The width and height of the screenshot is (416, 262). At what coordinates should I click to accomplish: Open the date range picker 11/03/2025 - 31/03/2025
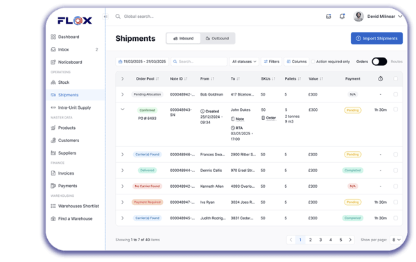[x=142, y=62]
